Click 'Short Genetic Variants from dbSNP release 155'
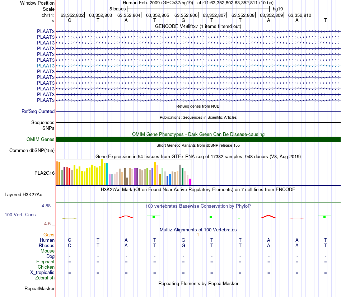This screenshot has width=341, height=297. tap(198, 145)
